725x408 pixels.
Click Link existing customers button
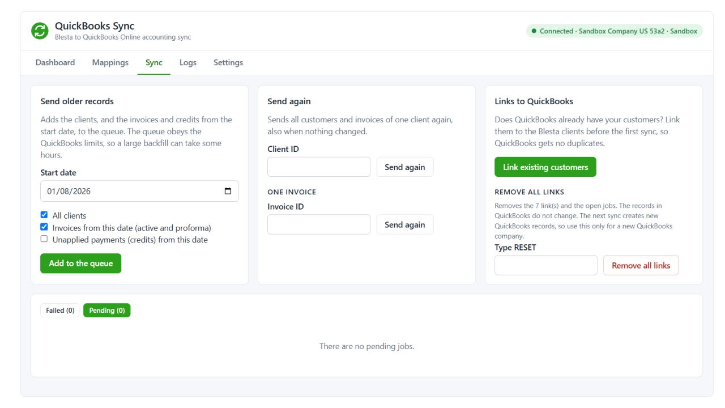[x=545, y=167]
